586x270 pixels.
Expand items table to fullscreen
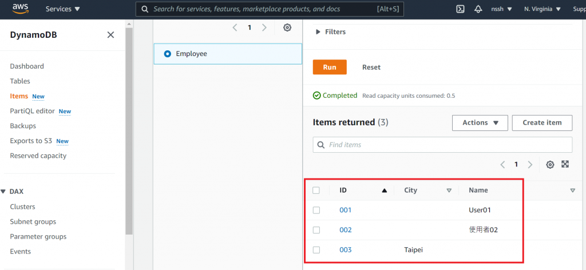[x=565, y=164]
